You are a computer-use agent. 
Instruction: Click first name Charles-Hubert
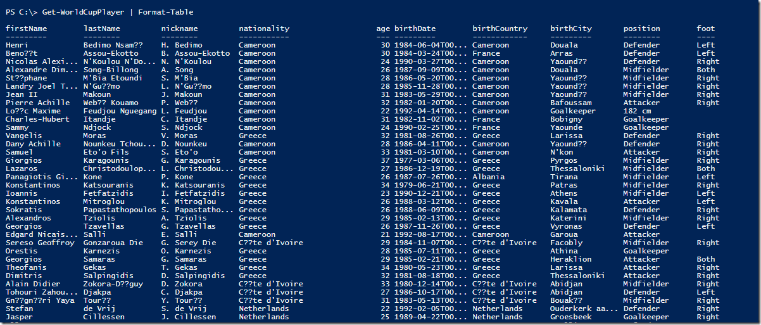tap(37, 119)
